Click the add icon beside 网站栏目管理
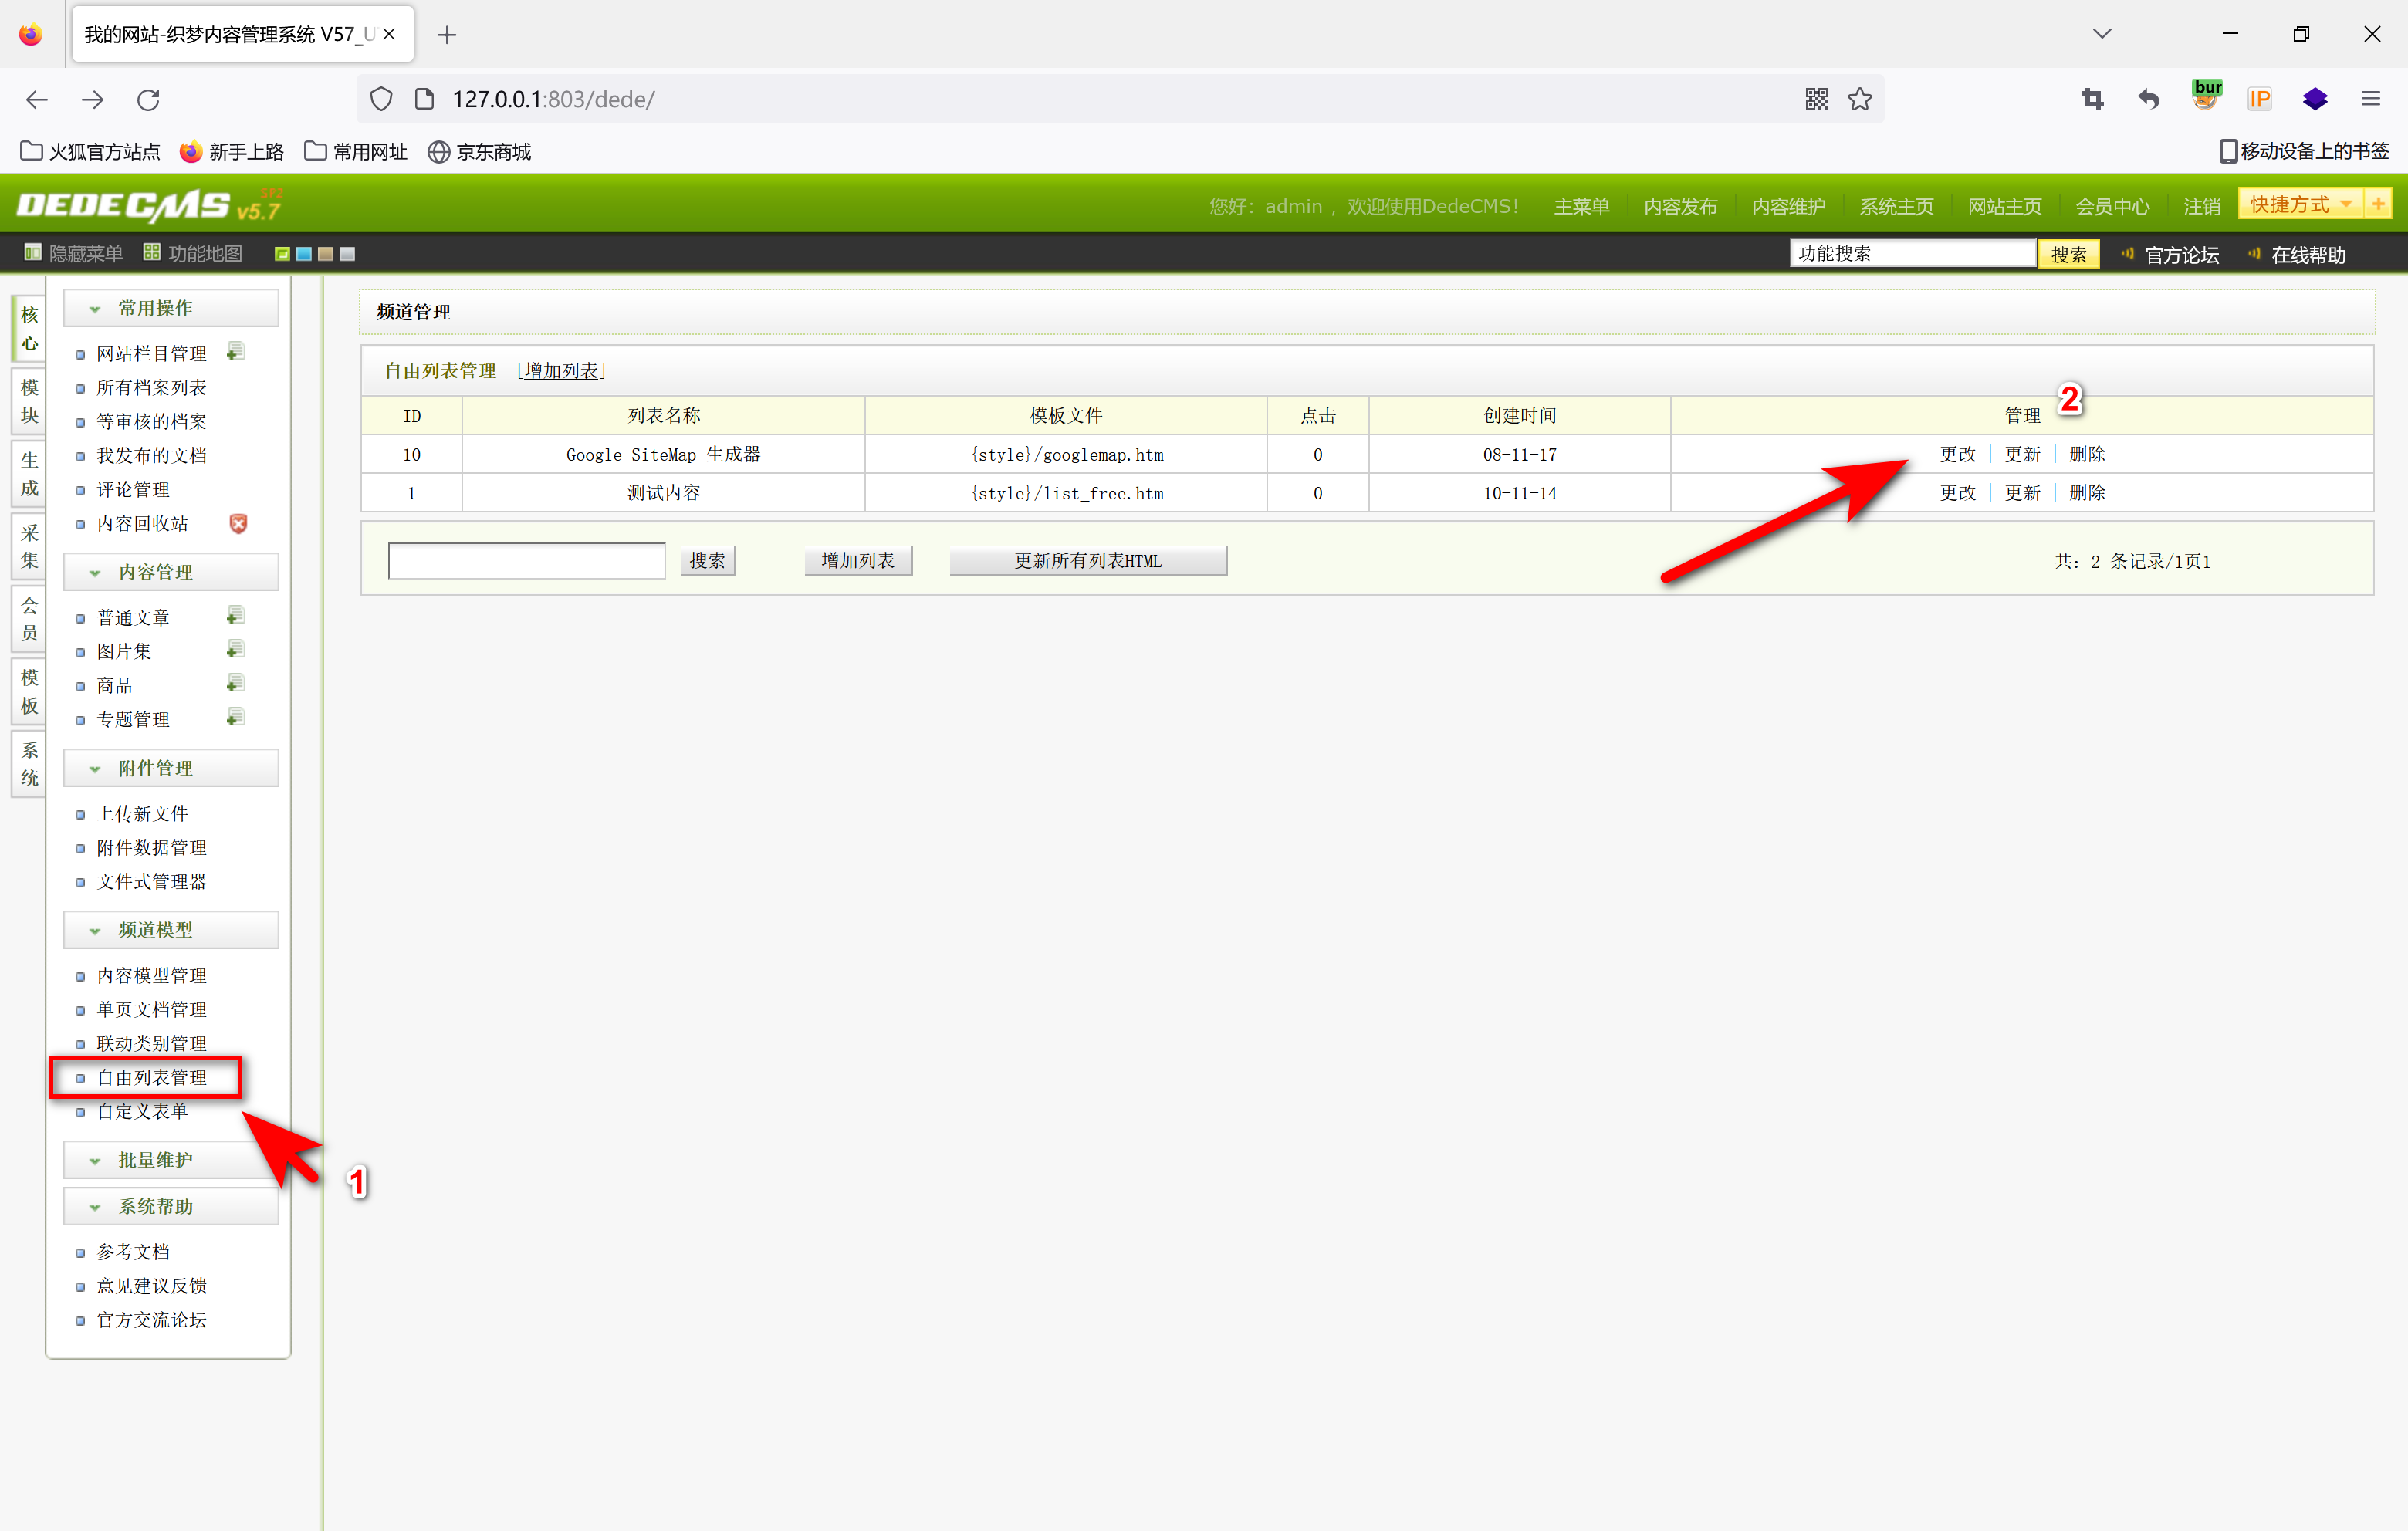The image size is (2408, 1531). (236, 352)
